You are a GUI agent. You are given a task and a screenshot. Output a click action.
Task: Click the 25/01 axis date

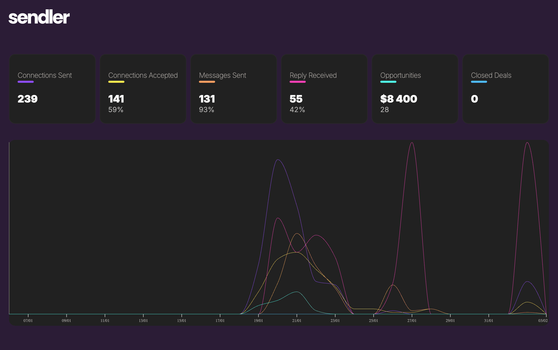(x=373, y=321)
